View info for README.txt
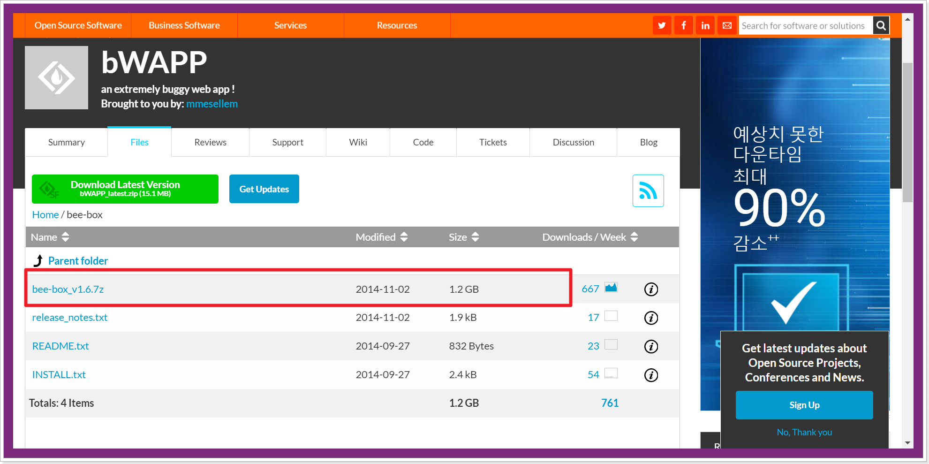This screenshot has width=929, height=464. point(651,347)
